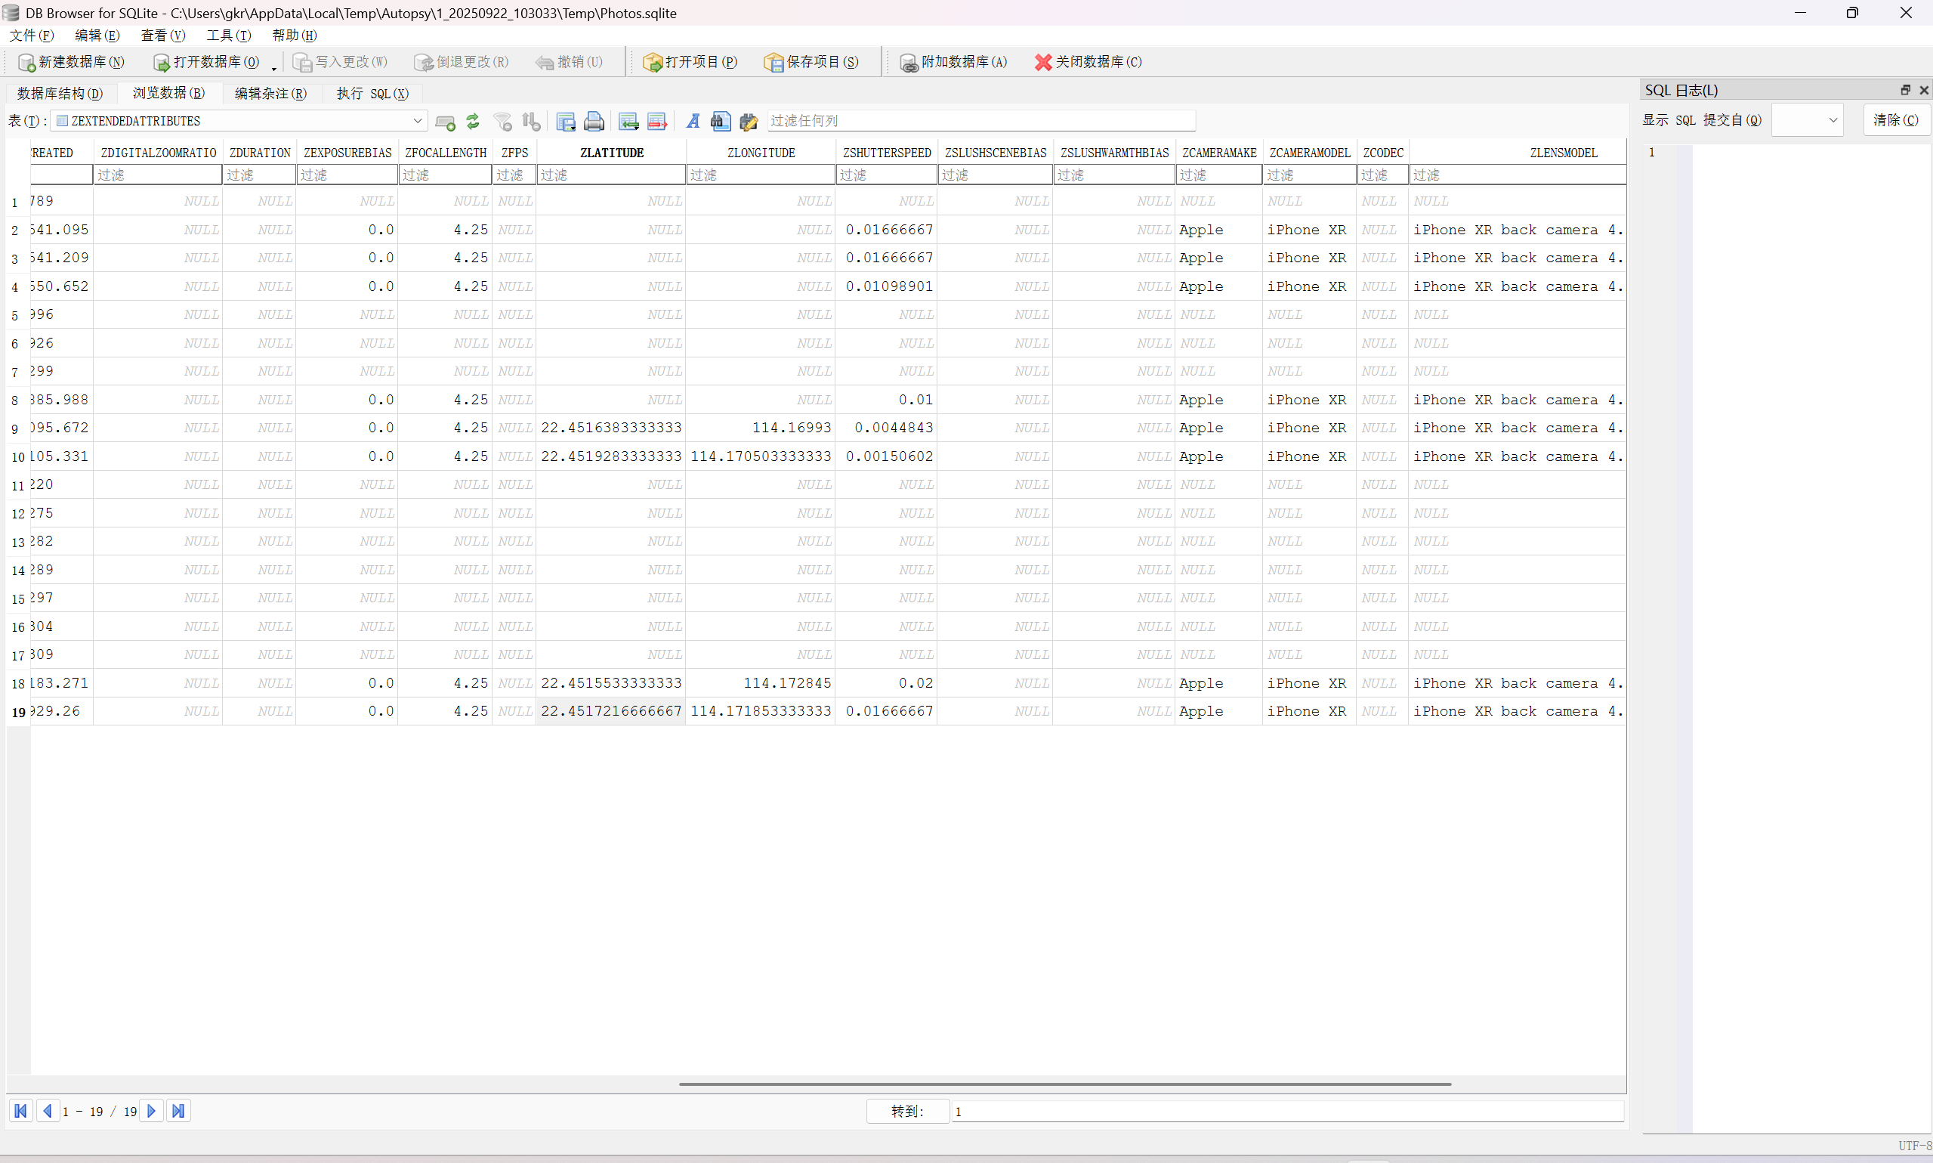Sort by the ZLONGITUDE column header

click(x=760, y=153)
